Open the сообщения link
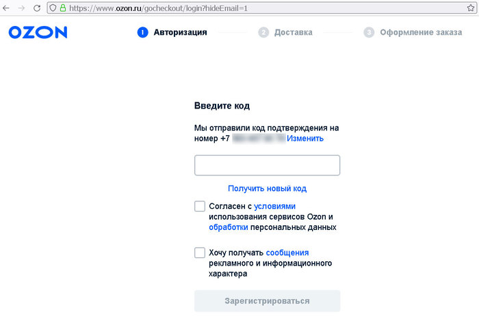 click(x=287, y=253)
